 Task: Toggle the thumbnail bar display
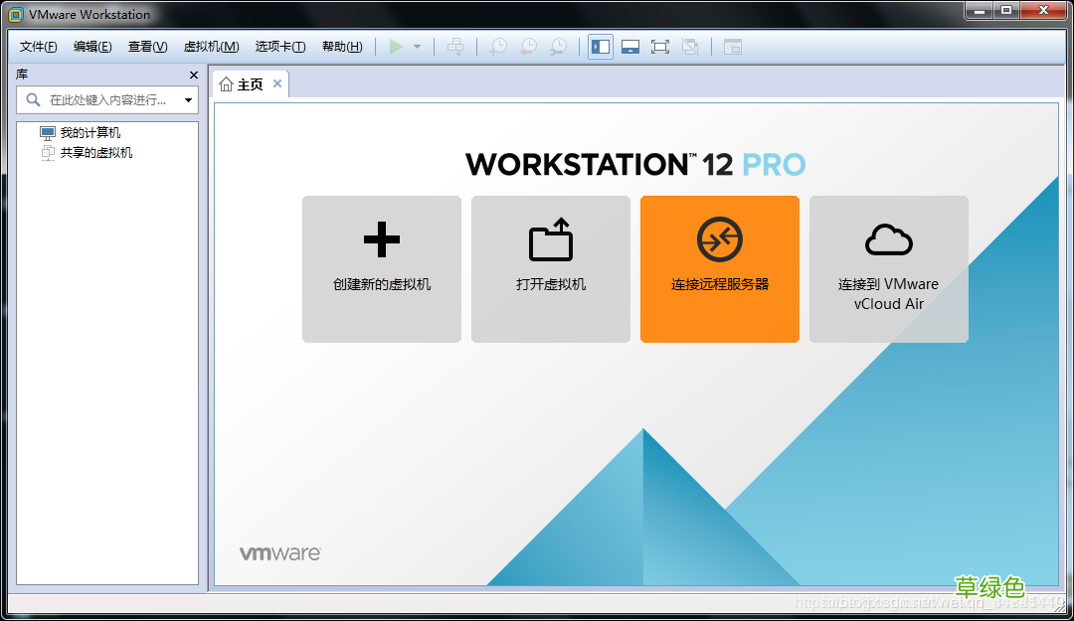tap(630, 46)
